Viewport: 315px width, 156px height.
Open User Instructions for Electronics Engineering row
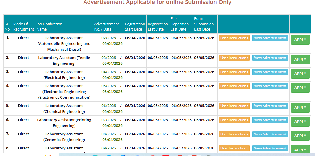234,86
